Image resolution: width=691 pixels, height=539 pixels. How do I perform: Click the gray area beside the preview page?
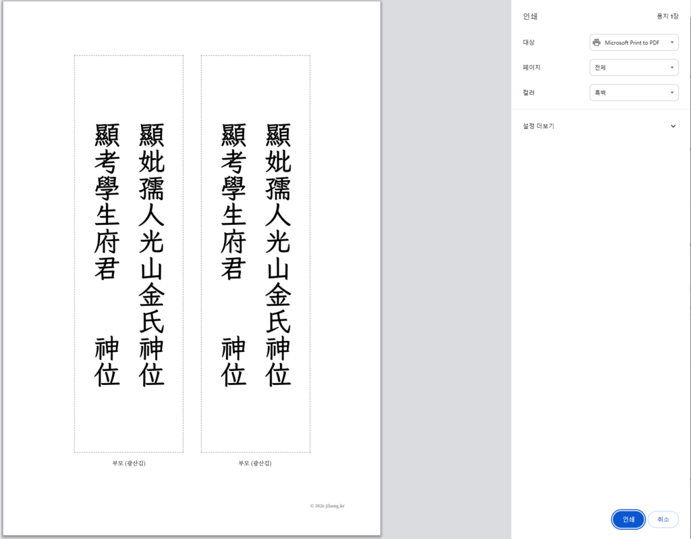tap(445, 270)
